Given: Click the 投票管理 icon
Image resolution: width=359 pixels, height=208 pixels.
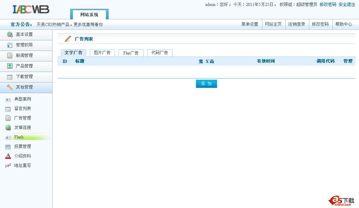Looking at the screenshot, I should (x=8, y=147).
